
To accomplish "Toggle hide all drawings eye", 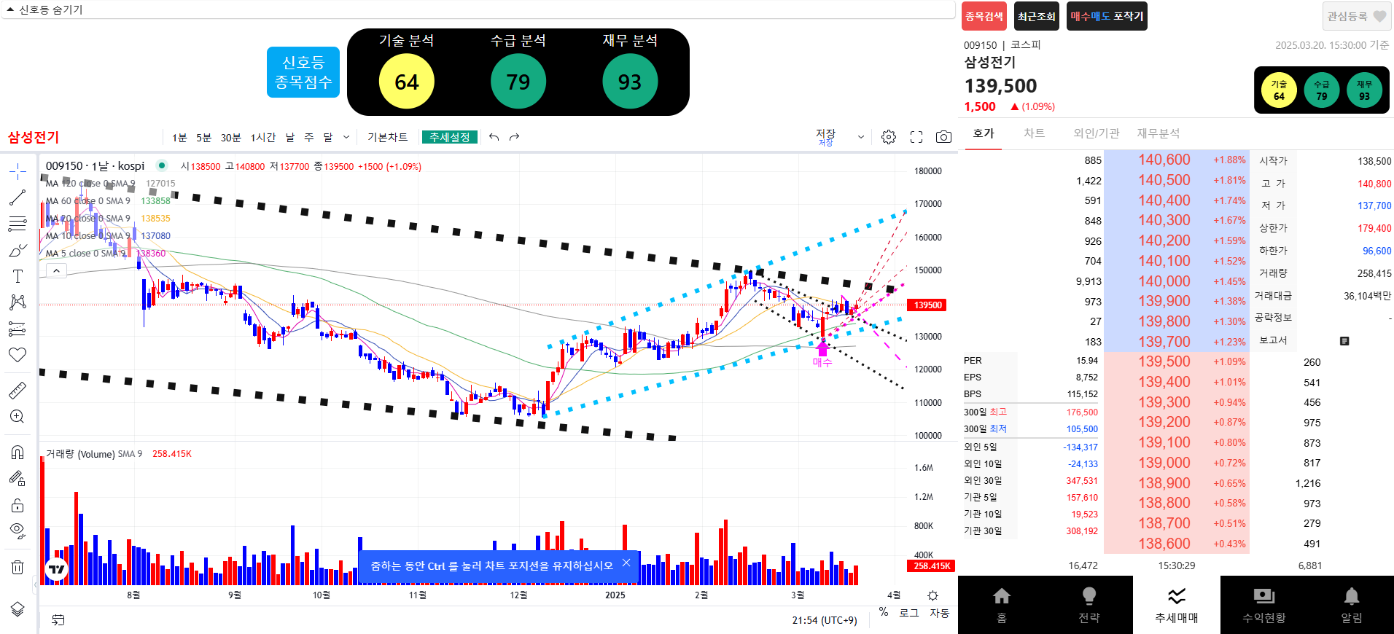I will (x=17, y=531).
